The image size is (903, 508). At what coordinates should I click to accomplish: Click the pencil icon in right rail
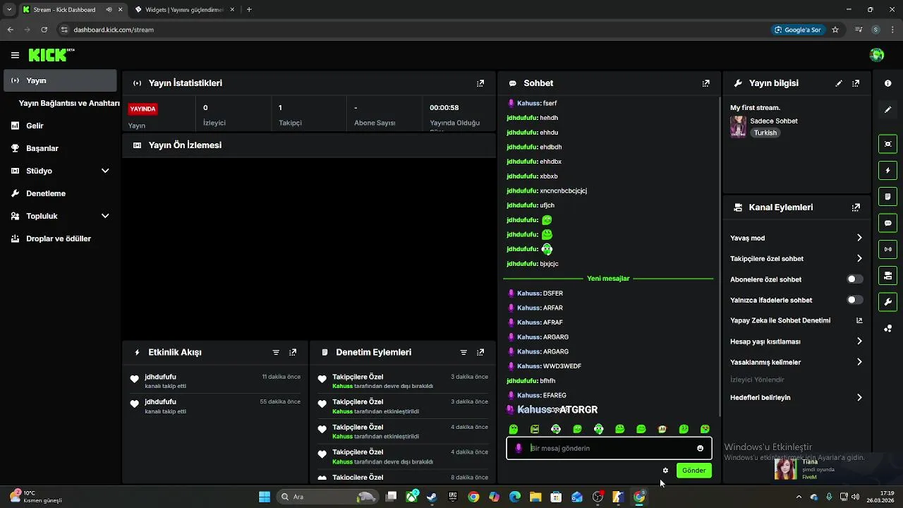tap(887, 109)
